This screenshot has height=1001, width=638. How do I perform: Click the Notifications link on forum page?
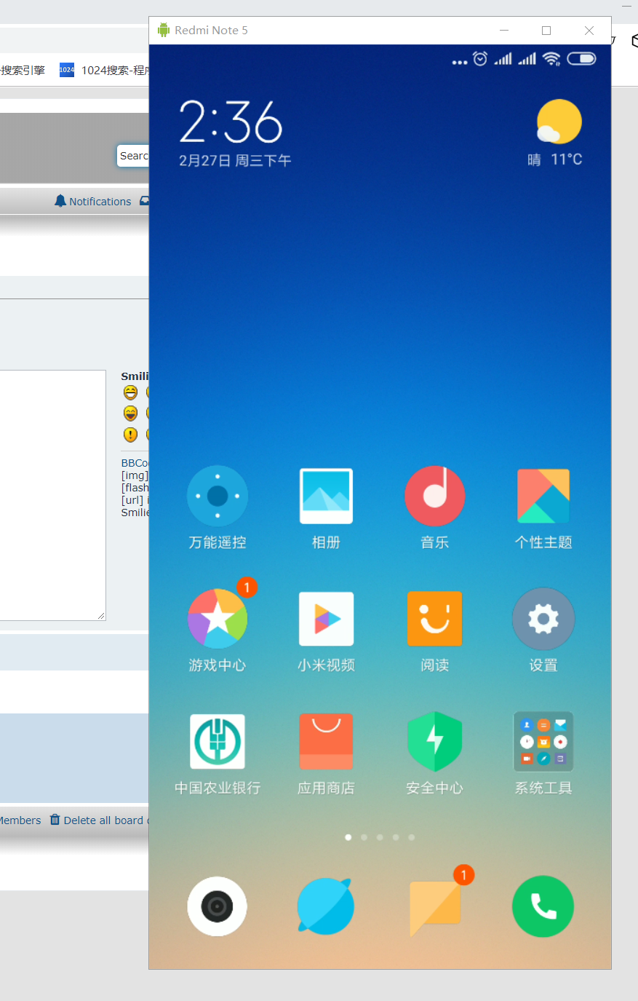point(100,202)
